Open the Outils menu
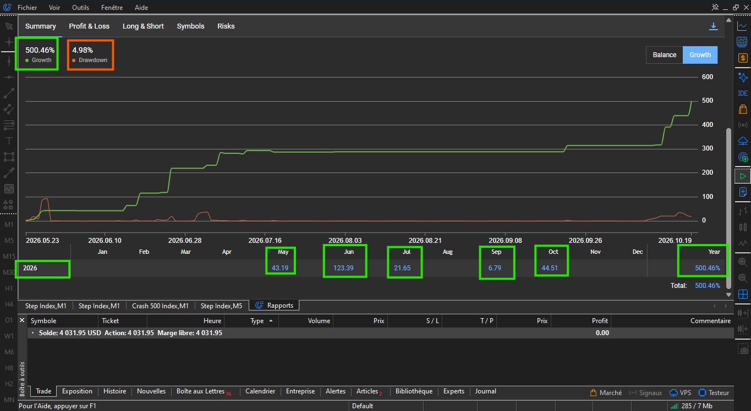This screenshot has width=751, height=411. (x=81, y=8)
